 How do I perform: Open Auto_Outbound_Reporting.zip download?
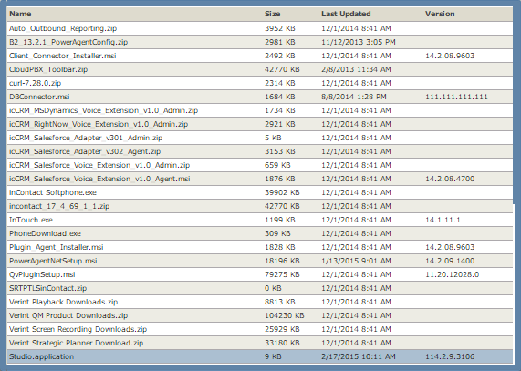point(63,28)
